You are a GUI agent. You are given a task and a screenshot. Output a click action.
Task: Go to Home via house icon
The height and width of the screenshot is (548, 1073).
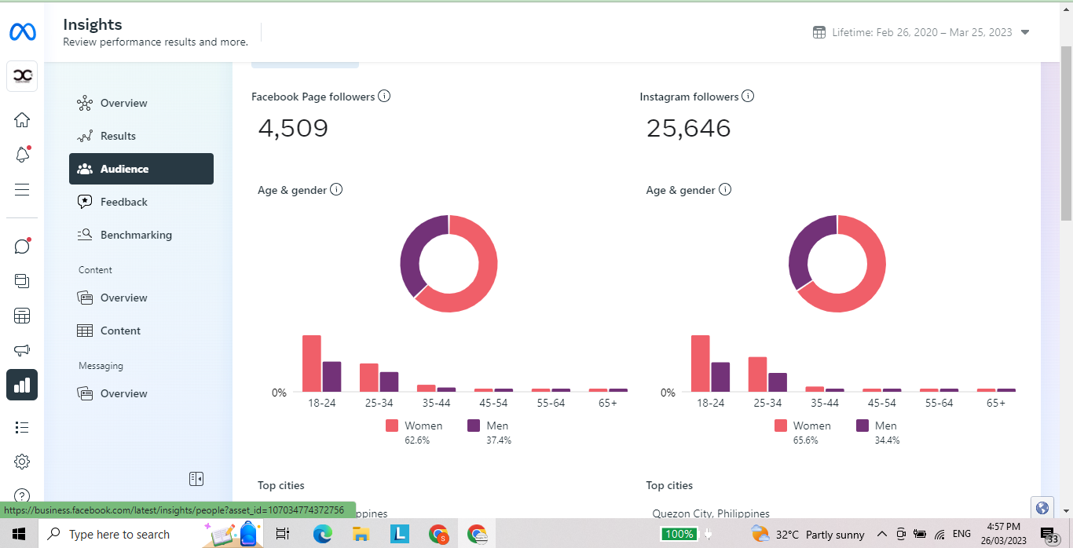point(22,120)
